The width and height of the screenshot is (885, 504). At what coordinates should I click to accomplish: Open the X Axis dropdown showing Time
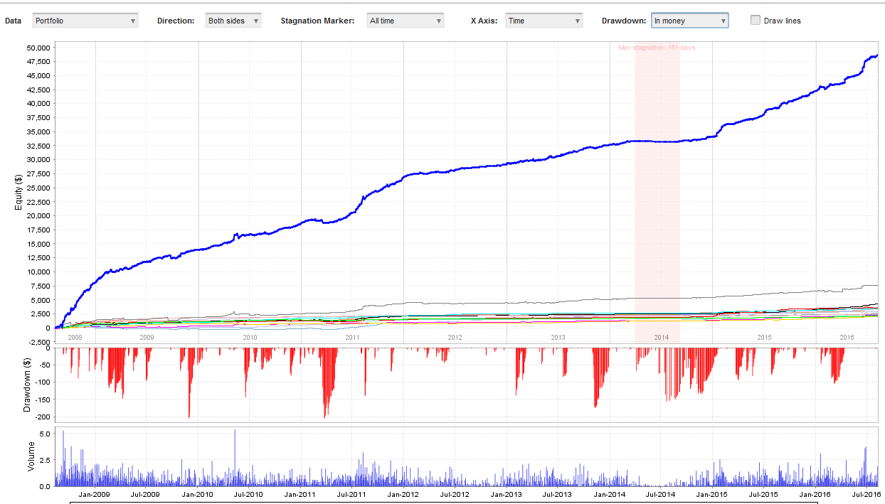pyautogui.click(x=544, y=21)
